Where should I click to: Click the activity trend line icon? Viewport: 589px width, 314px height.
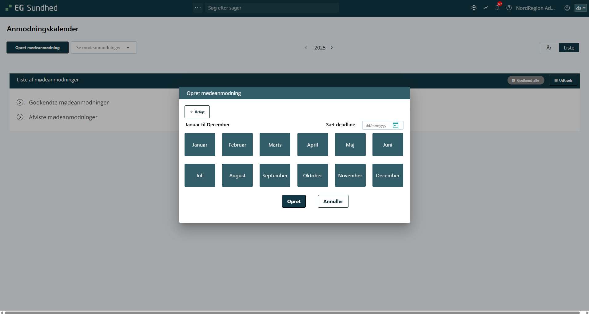pos(486,8)
